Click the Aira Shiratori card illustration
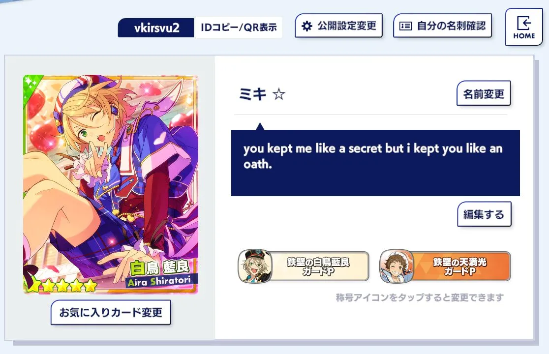This screenshot has height=354, width=549. click(111, 184)
